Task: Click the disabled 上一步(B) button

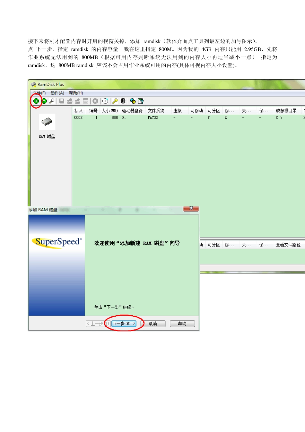Action: click(x=98, y=324)
